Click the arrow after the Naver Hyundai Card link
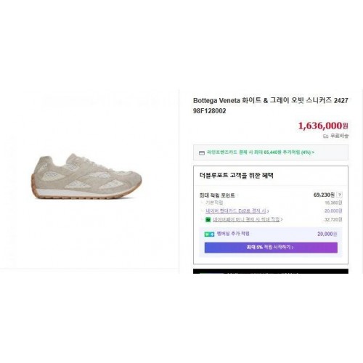 pos(268,211)
